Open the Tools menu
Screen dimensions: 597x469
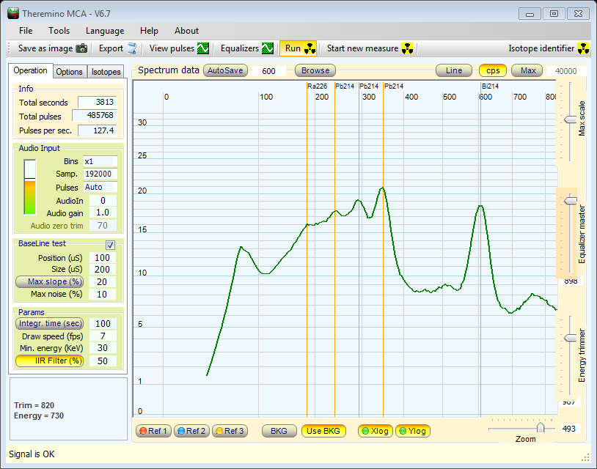[59, 31]
